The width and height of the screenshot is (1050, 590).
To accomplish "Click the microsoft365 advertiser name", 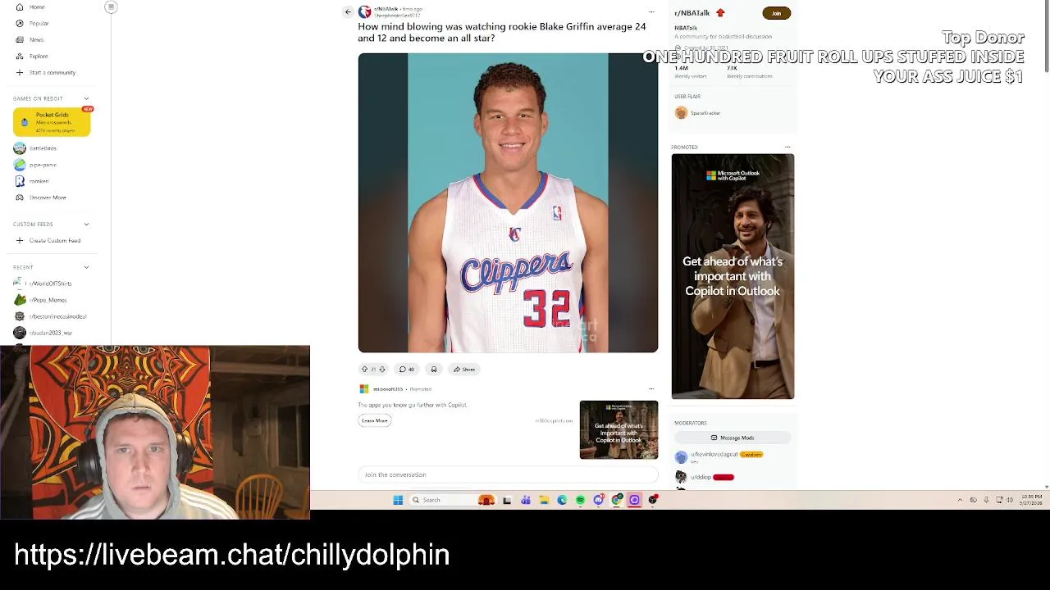I will [x=388, y=389].
